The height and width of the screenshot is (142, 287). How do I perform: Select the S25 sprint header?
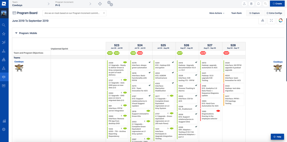click(x=164, y=46)
